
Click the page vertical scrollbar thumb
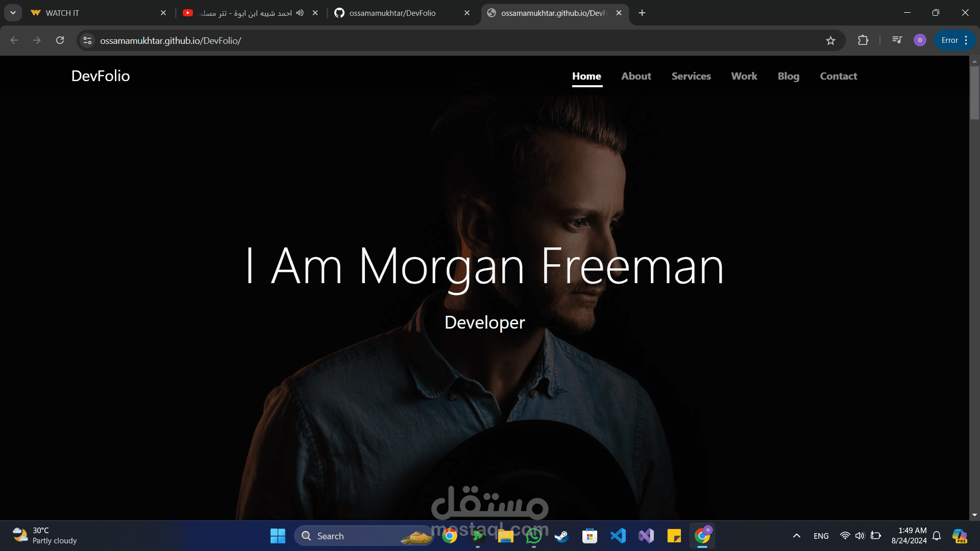pyautogui.click(x=974, y=93)
